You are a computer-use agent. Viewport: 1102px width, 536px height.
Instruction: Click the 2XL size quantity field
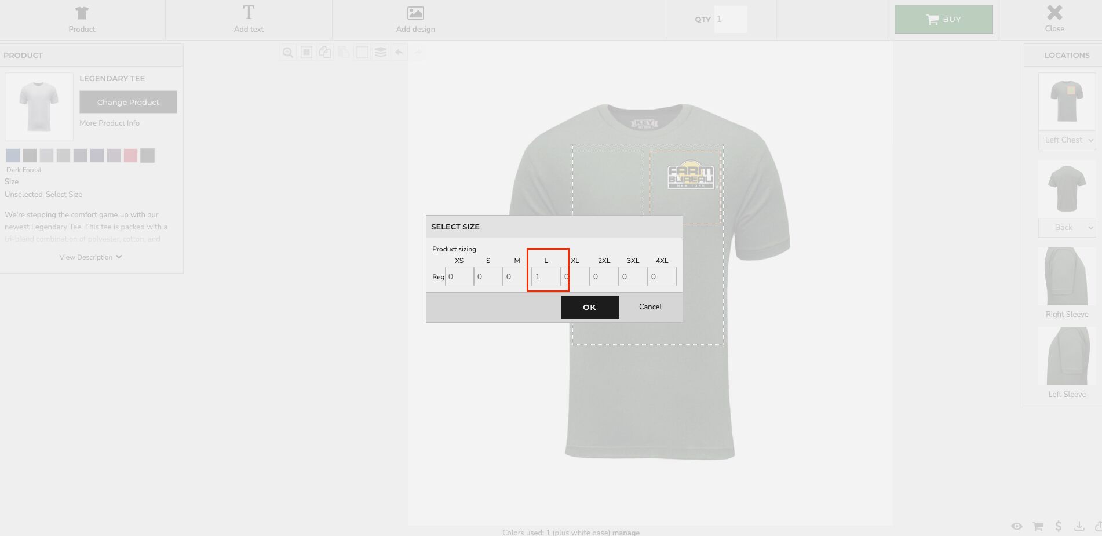(604, 277)
